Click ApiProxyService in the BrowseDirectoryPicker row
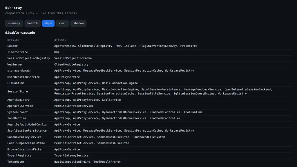This screenshot has height=167, width=297. pyautogui.click(x=67, y=149)
